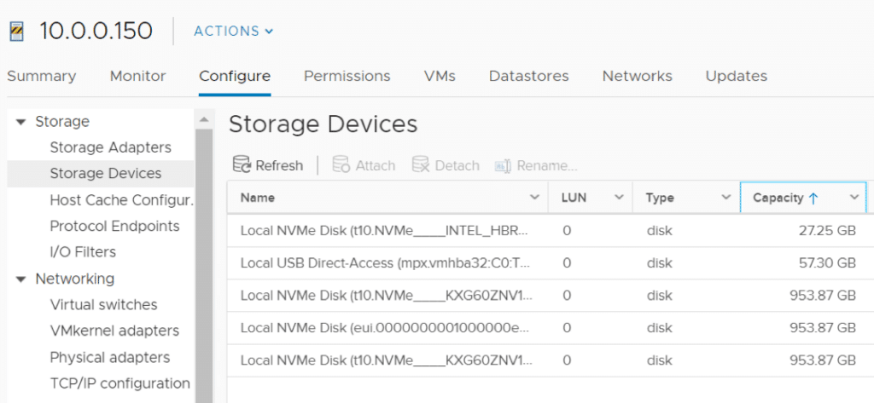This screenshot has width=874, height=403.
Task: Open Storage Adapters in sidebar
Action: (110, 147)
